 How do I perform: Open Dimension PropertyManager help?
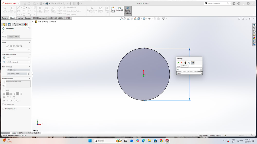coord(29,28)
